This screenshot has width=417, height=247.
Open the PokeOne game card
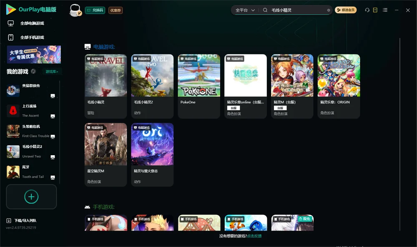point(199,86)
